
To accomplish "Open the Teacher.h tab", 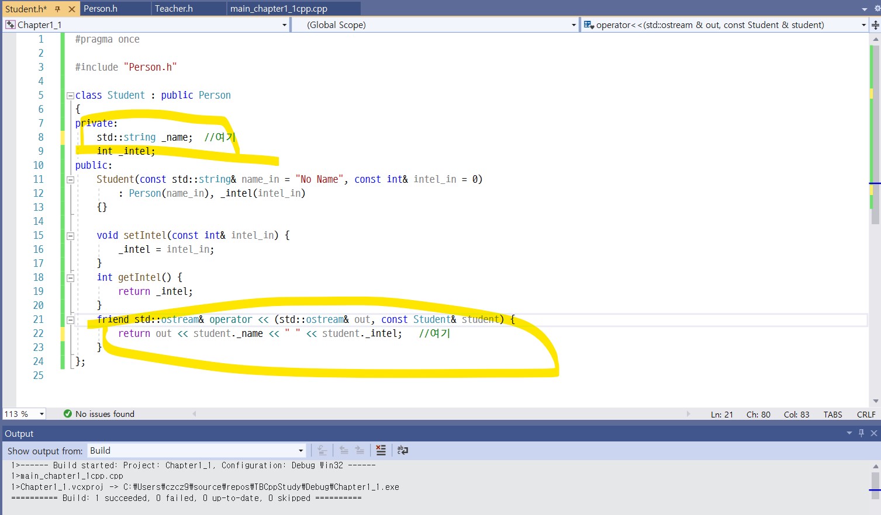I will tap(174, 9).
